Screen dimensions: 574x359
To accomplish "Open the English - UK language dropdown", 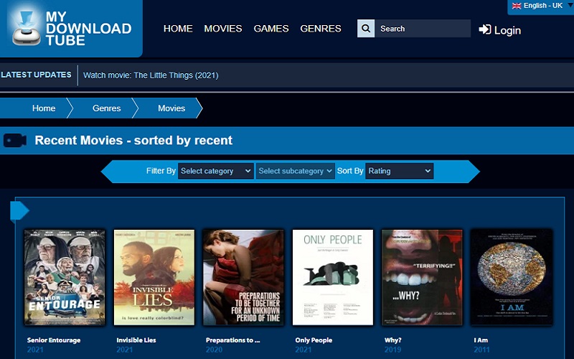I will pyautogui.click(x=540, y=6).
